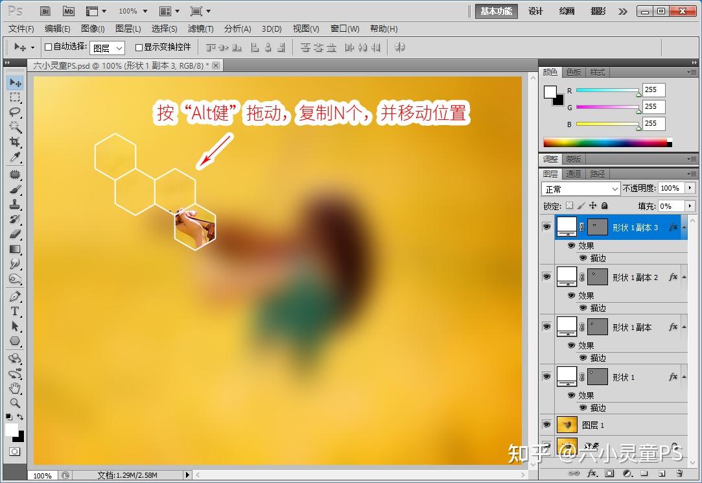Open the 滤镜(T) menu
The width and height of the screenshot is (702, 483).
[200, 29]
